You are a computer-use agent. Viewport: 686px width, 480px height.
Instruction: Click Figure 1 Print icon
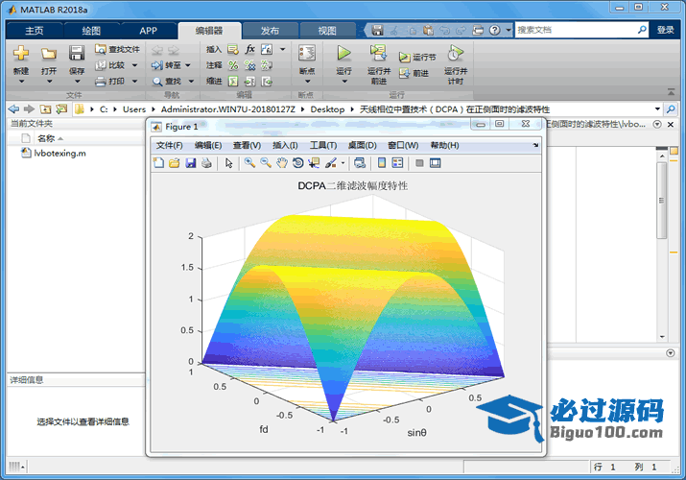(x=206, y=163)
